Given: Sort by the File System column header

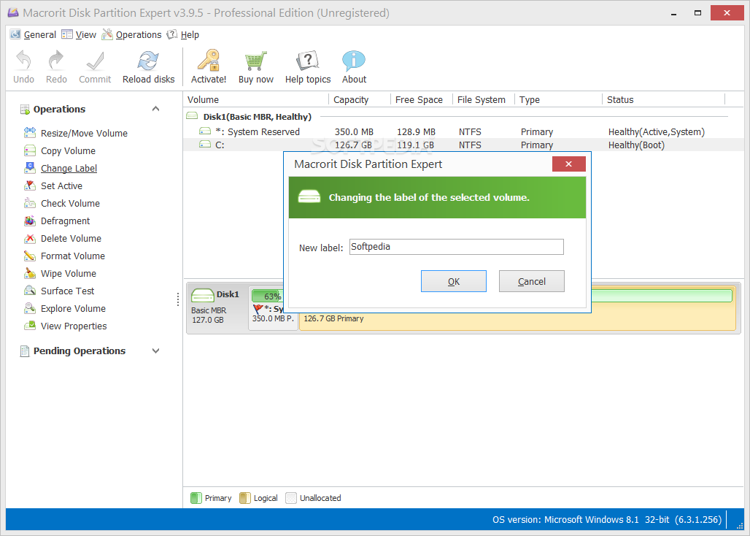Looking at the screenshot, I should 484,99.
